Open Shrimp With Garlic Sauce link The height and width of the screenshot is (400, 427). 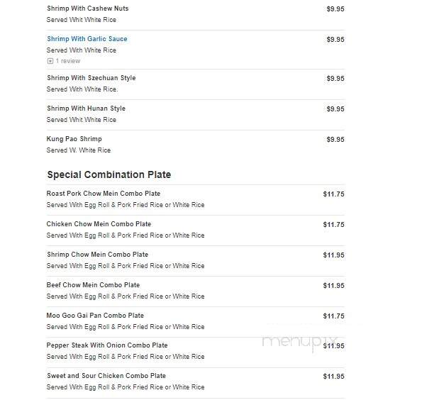[87, 39]
